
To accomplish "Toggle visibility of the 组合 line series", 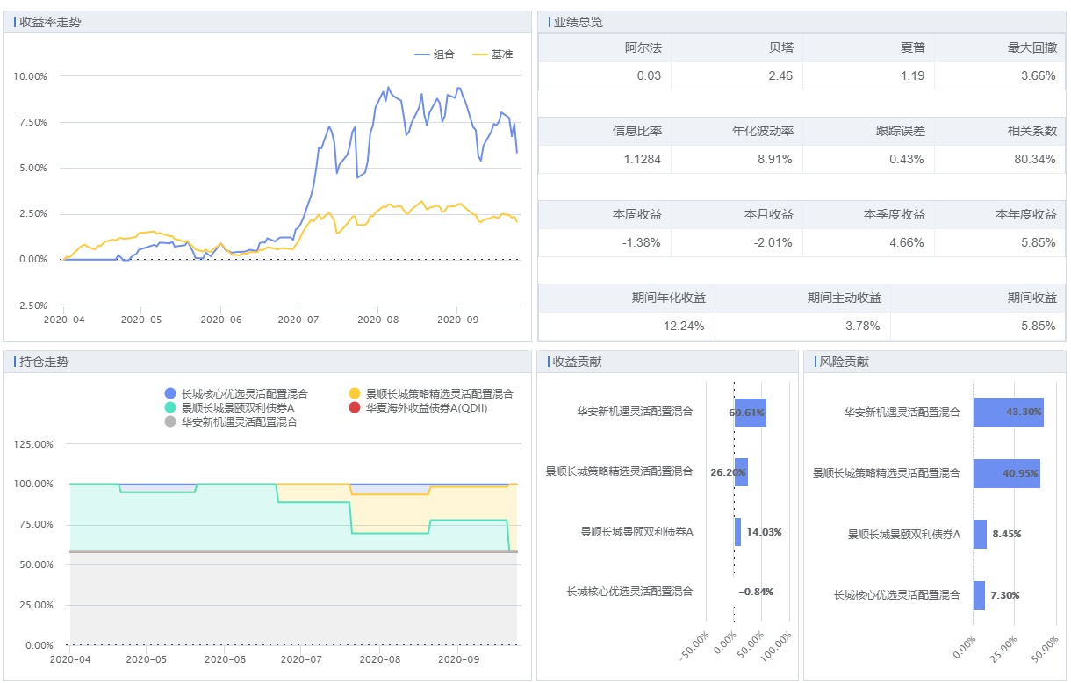I will click(436, 54).
